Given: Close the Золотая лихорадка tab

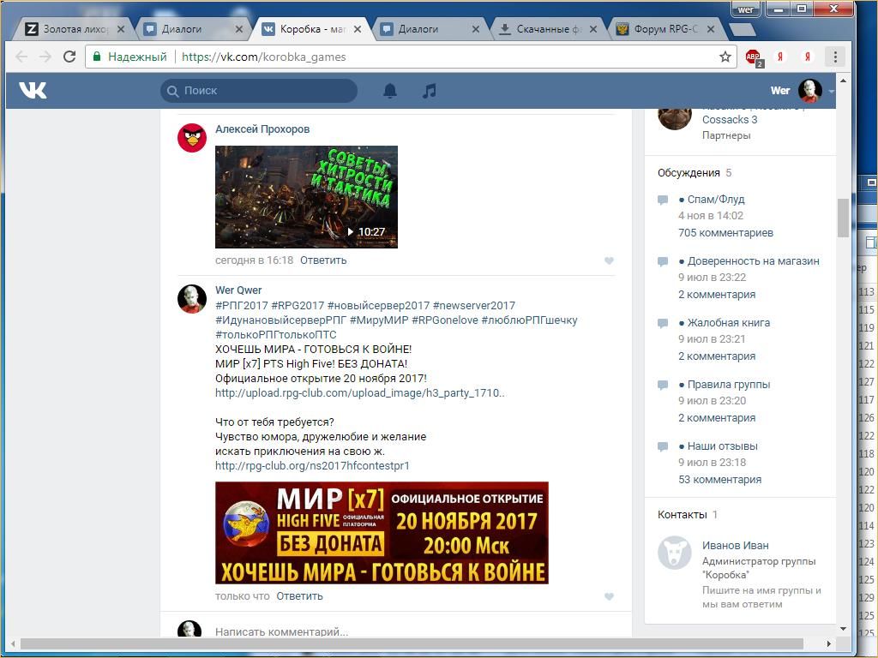Looking at the screenshot, I should click(x=120, y=29).
